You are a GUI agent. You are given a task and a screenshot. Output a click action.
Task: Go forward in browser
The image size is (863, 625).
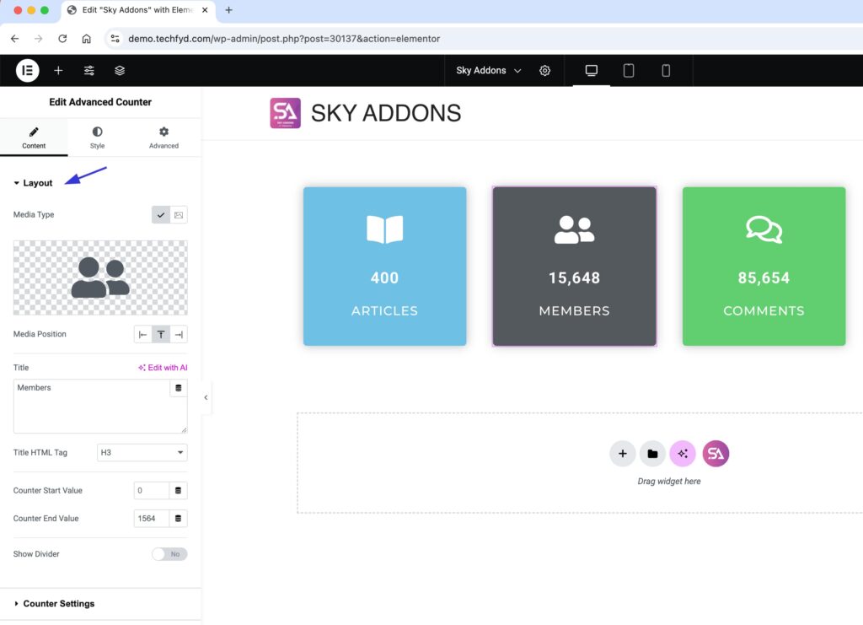[39, 39]
